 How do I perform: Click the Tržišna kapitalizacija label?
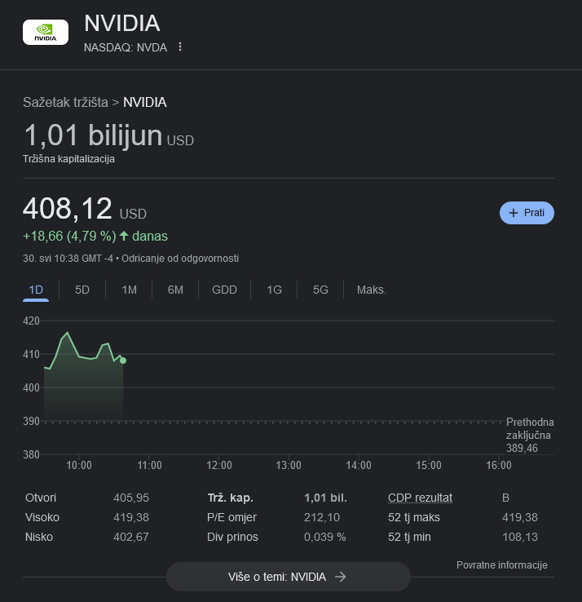[x=68, y=159]
